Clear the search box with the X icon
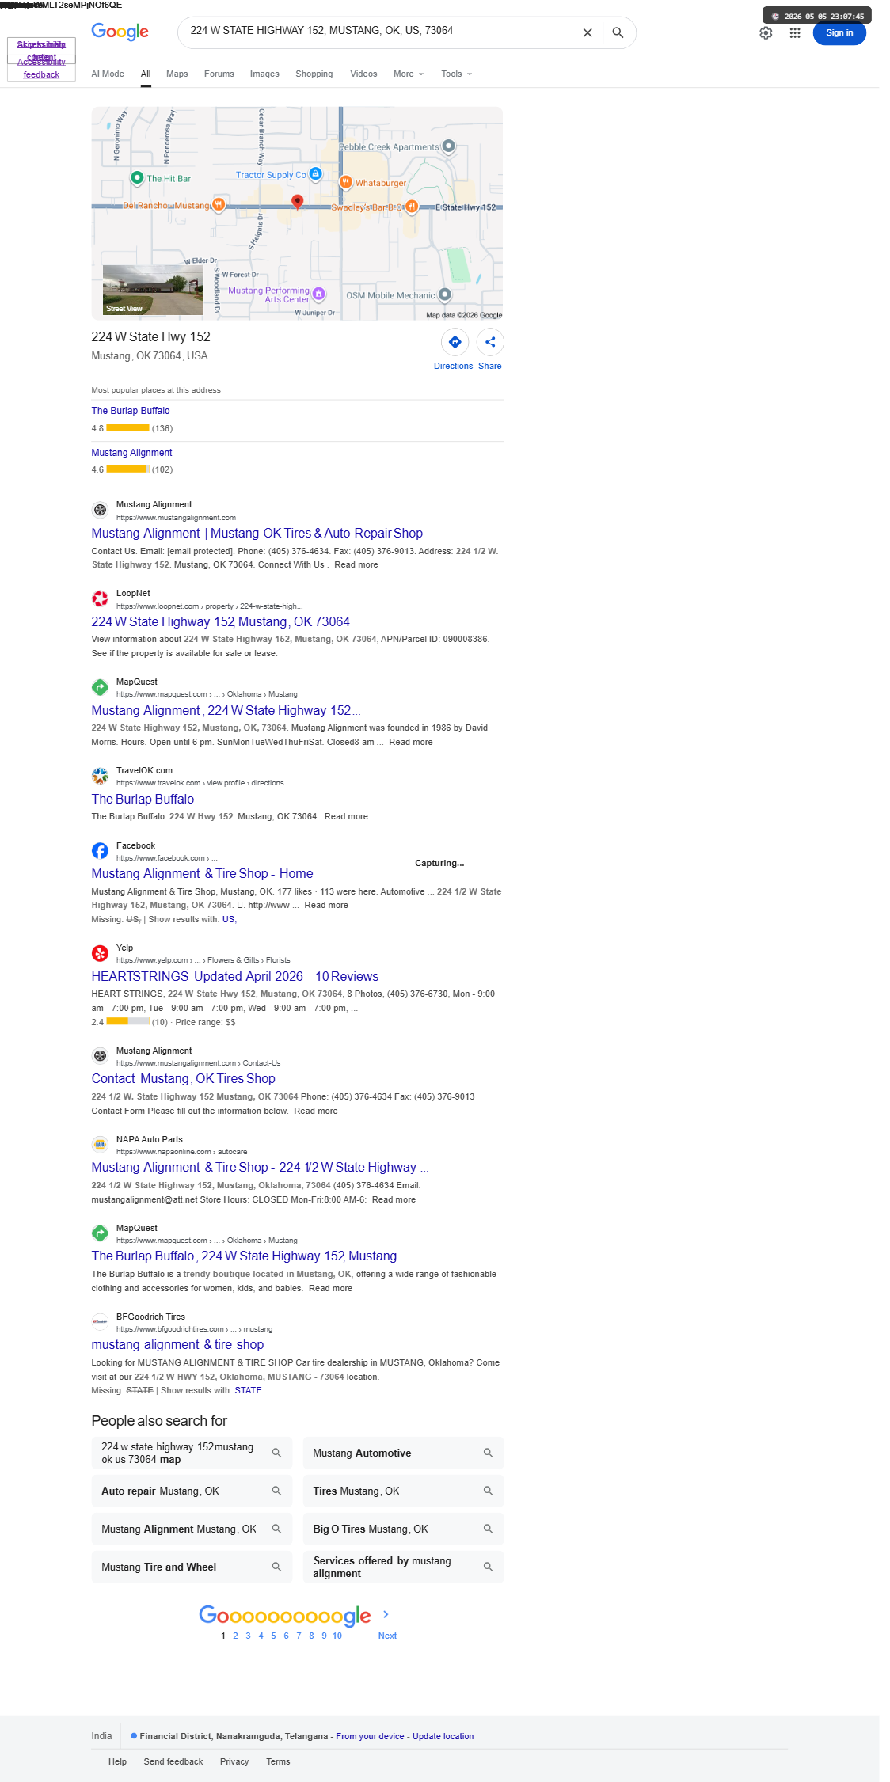 (588, 32)
